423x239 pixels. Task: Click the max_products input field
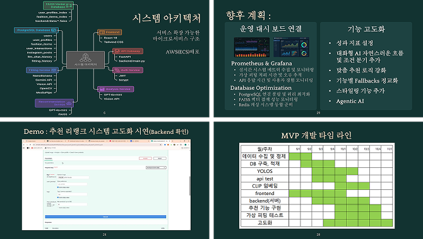[x=73, y=204]
